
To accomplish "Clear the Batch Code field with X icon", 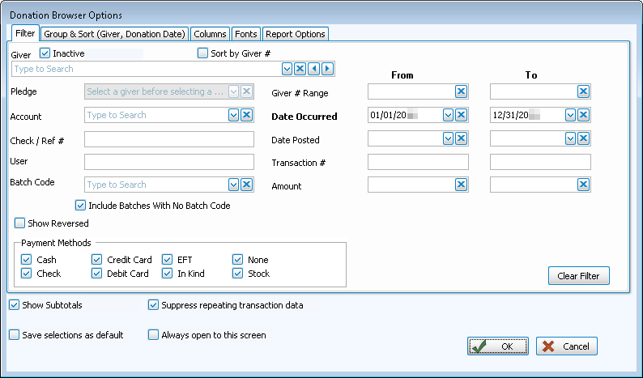I will point(247,185).
